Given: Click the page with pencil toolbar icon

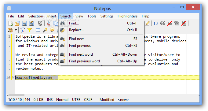Looking at the screenshot, I should (148, 23).
